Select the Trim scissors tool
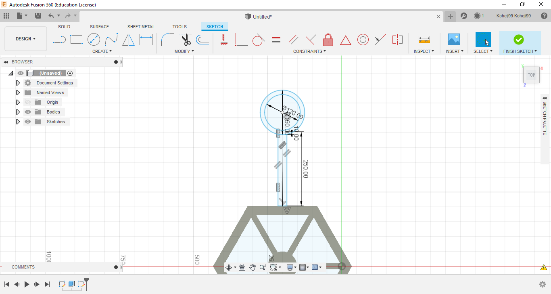Image resolution: width=551 pixels, height=294 pixels. coord(186,40)
